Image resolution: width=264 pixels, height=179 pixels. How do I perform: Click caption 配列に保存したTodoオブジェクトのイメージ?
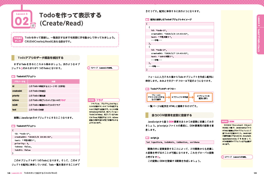(171, 20)
